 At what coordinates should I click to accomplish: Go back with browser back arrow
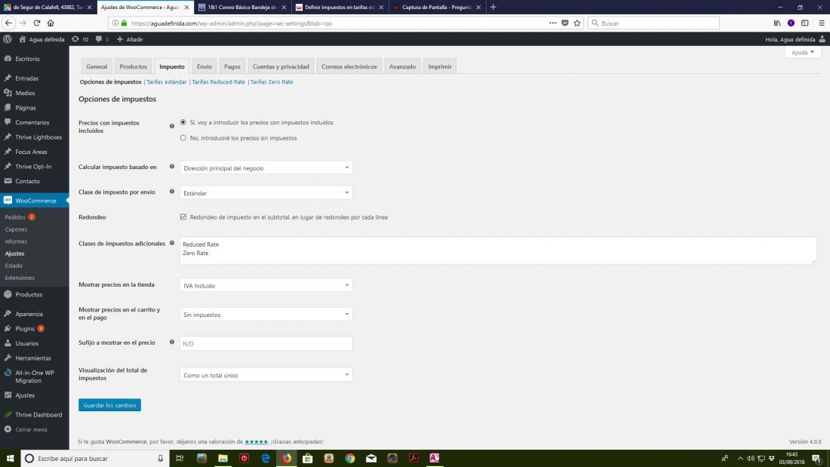click(8, 23)
